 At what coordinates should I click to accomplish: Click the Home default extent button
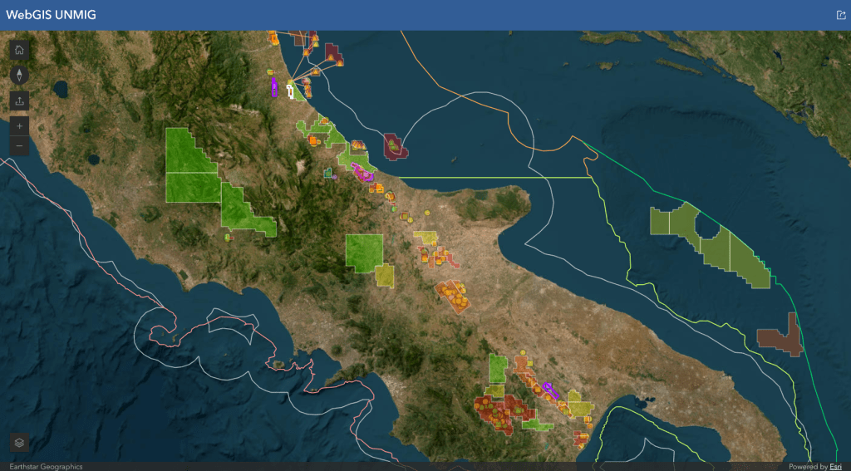pyautogui.click(x=20, y=50)
